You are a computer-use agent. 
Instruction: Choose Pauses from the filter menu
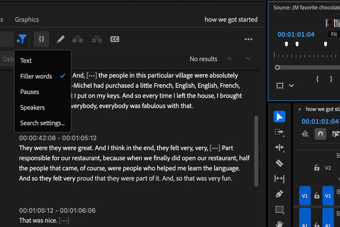click(30, 92)
